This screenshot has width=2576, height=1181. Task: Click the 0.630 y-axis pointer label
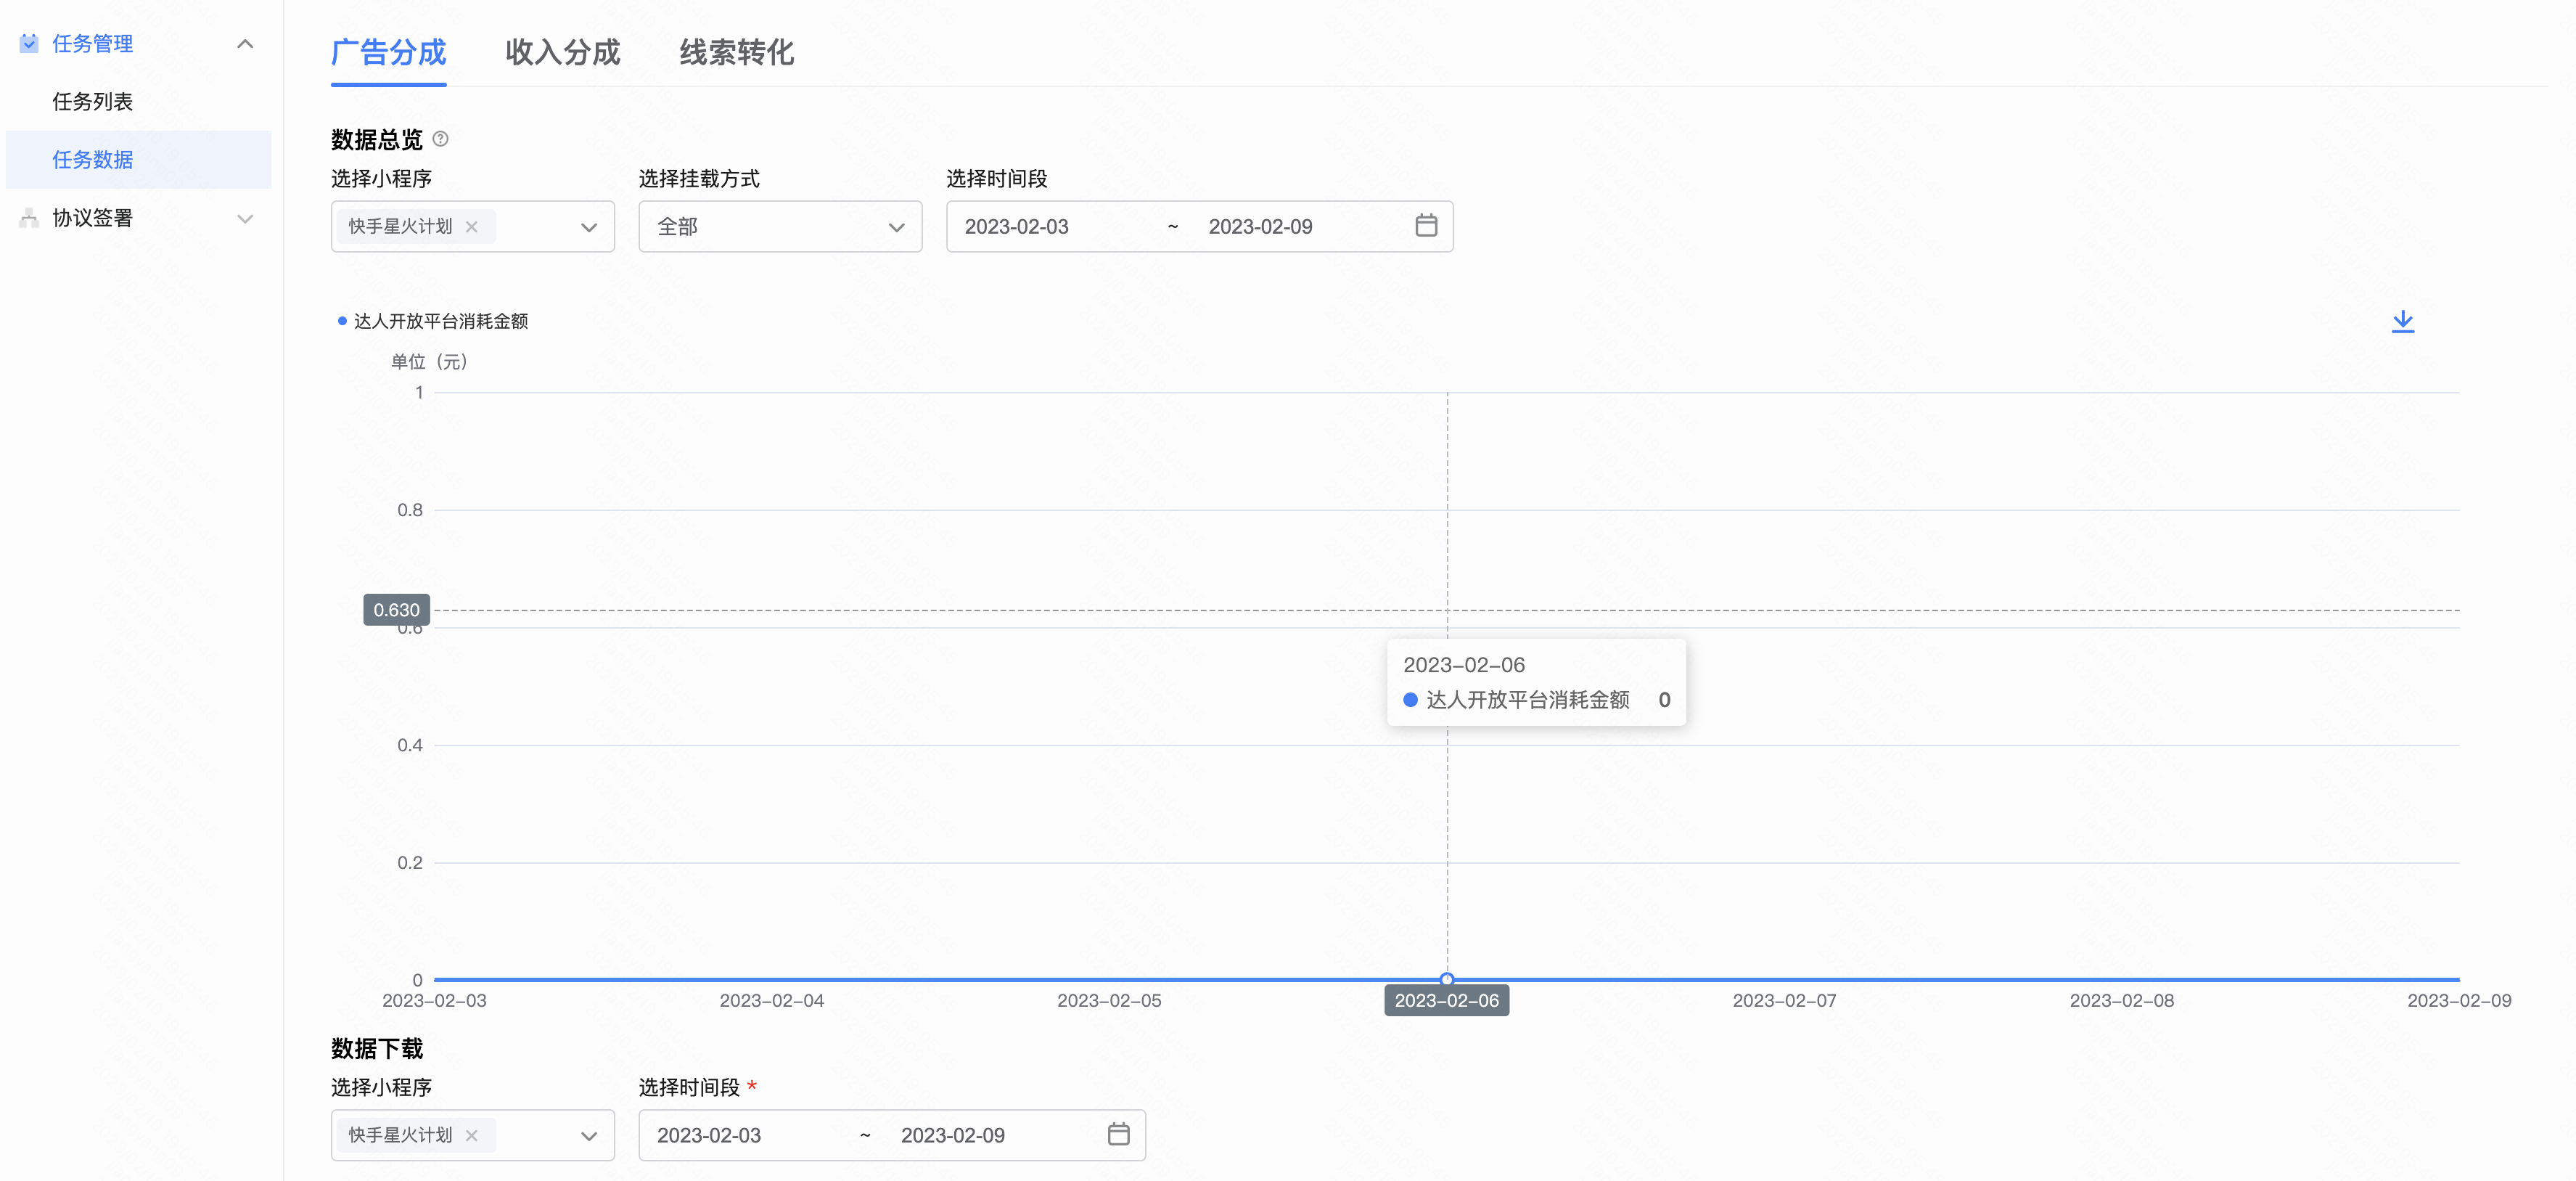(396, 610)
